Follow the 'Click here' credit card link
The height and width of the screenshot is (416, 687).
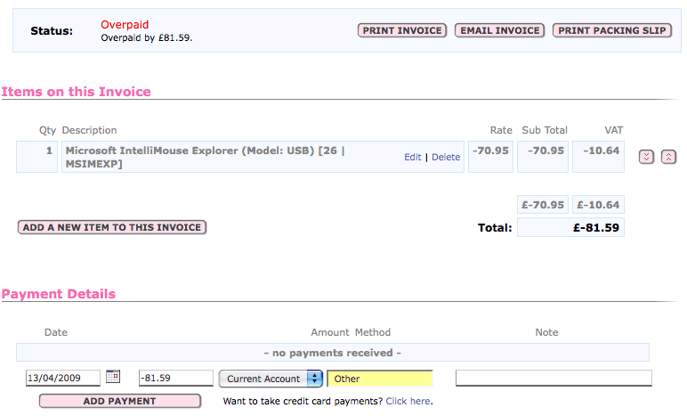click(408, 402)
